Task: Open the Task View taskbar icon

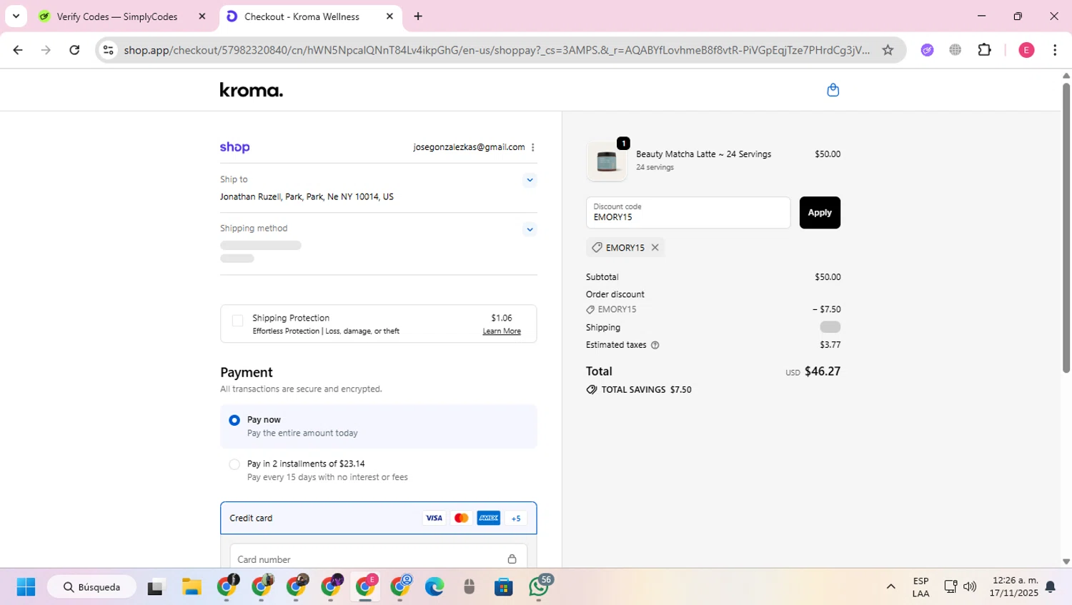Action: (155, 587)
